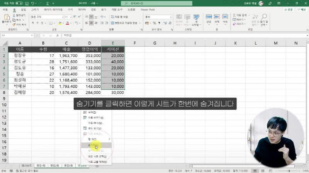309x173 pixels.
Task: Adjust the zoom slider in status bar
Action: (289, 171)
